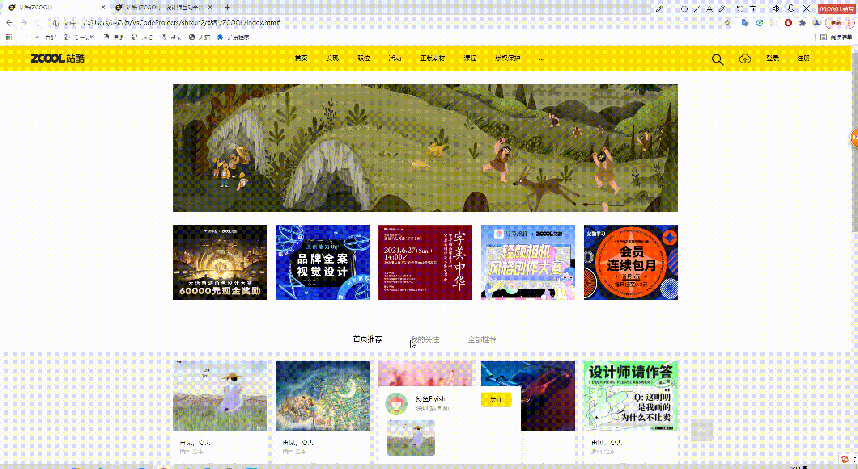This screenshot has height=469, width=858.
Task: Click the back-to-top arrow button
Action: coord(701,430)
